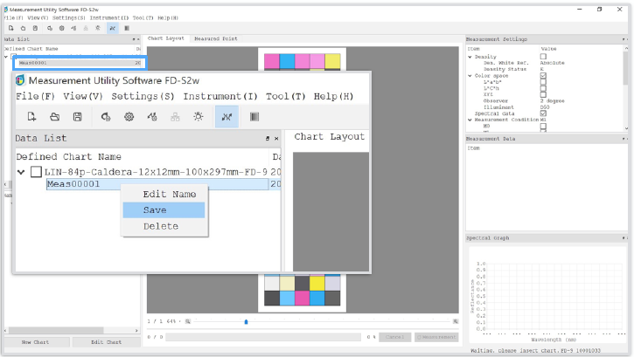The image size is (634, 357).
Task: Enable the M0 measurement condition checkbox
Action: [x=543, y=127]
